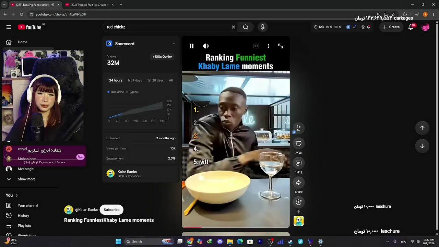The image size is (439, 247).
Task: Open the @Kolar_Ranks channel handle link
Action: [86, 210]
